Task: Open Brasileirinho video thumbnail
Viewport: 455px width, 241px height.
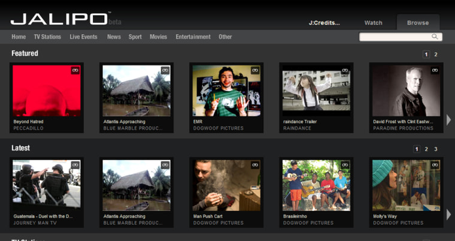Action: click(x=317, y=185)
